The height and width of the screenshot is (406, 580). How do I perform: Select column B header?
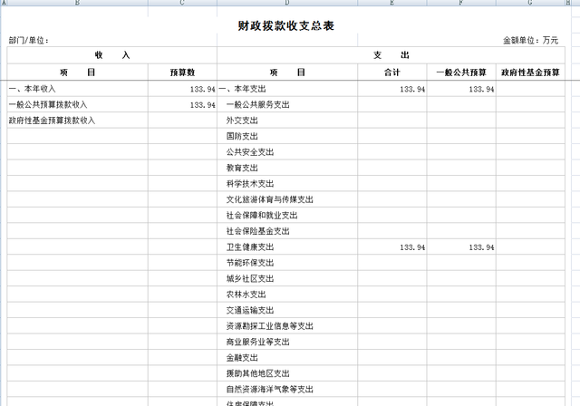point(77,4)
